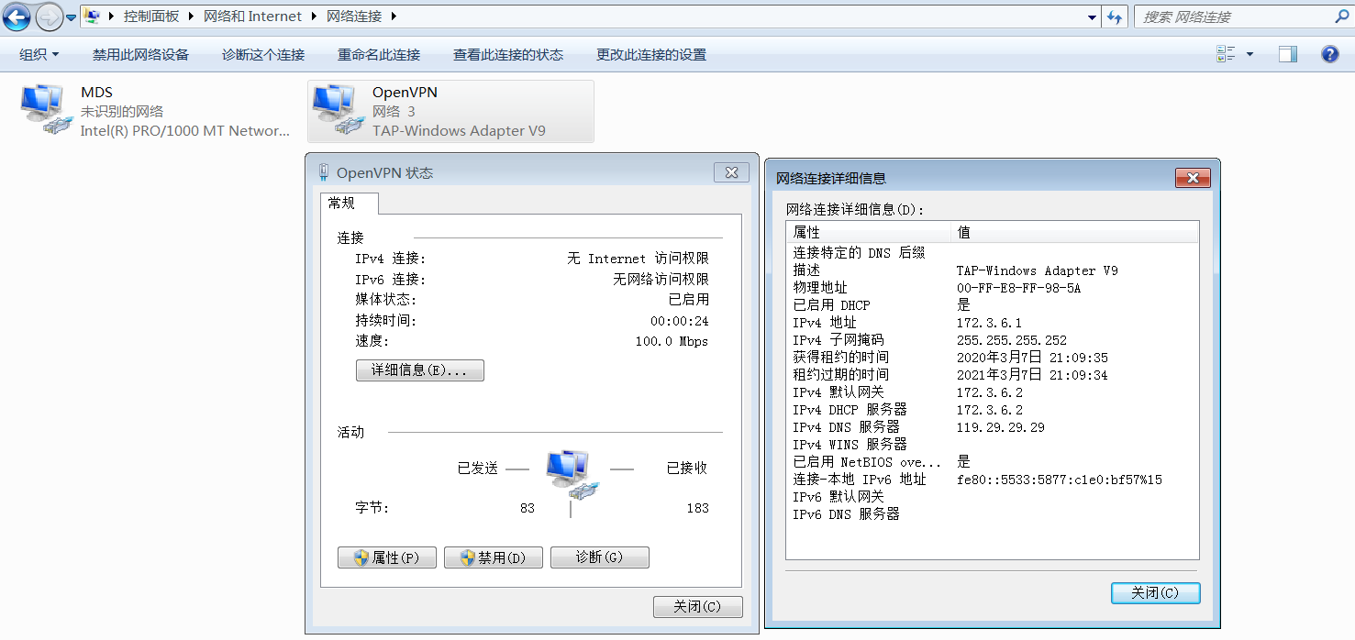This screenshot has height=640, width=1355.
Task: Click the MAC value 00-FF-E8-FF-98-5A
Action: pos(1018,288)
